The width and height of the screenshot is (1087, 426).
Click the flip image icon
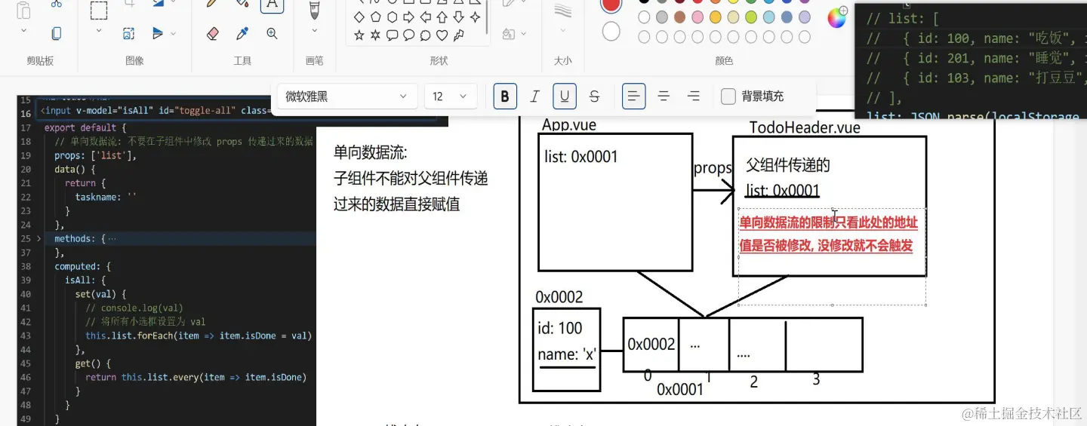158,33
